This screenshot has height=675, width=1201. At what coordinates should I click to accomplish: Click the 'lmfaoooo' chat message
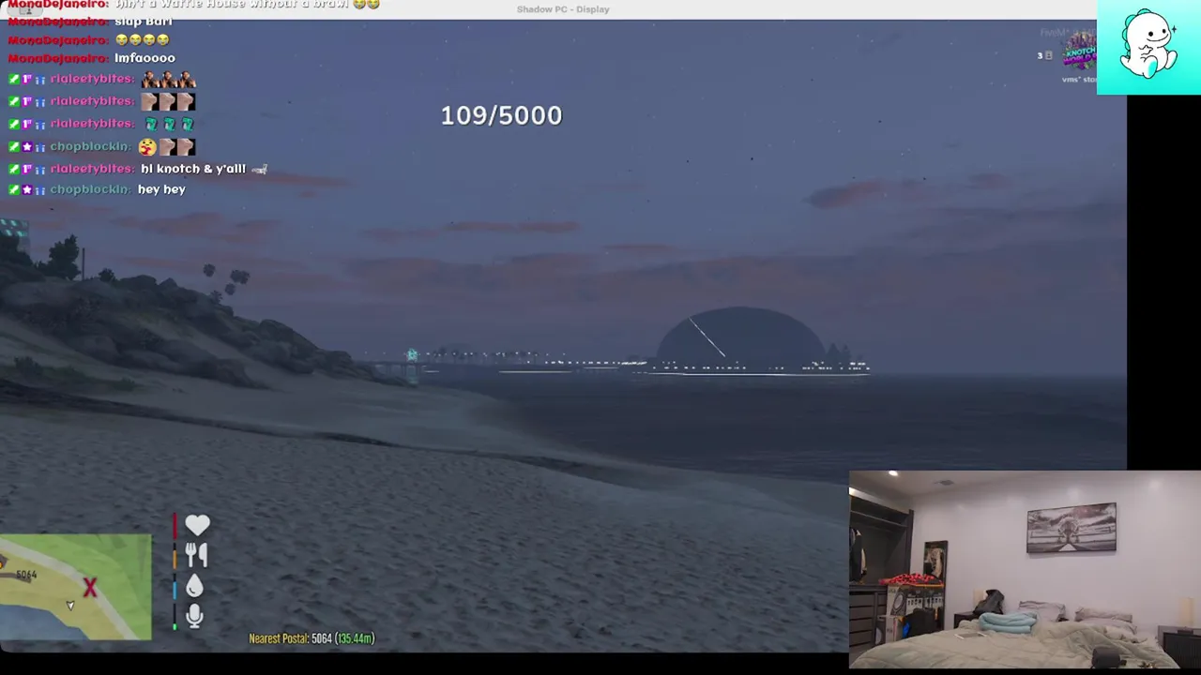144,58
